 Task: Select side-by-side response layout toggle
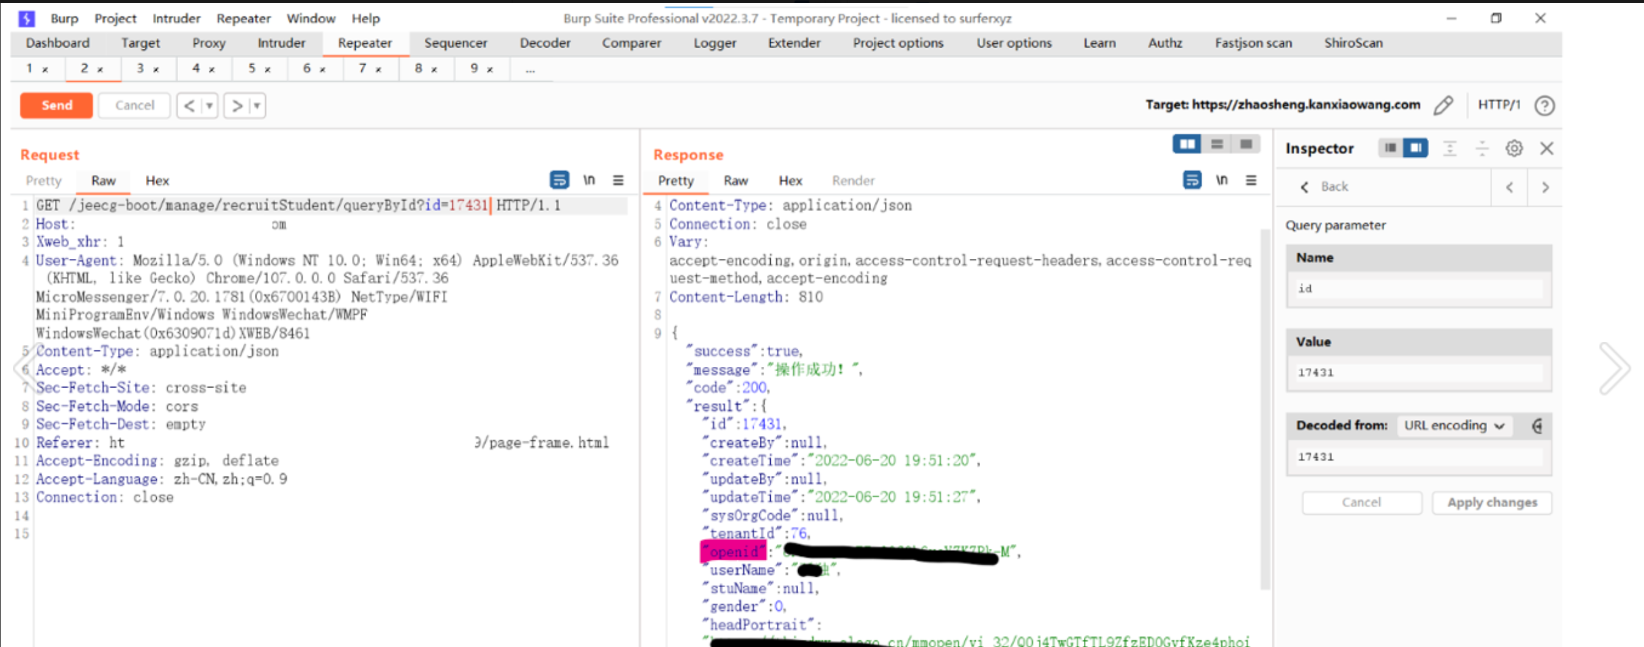1187,144
